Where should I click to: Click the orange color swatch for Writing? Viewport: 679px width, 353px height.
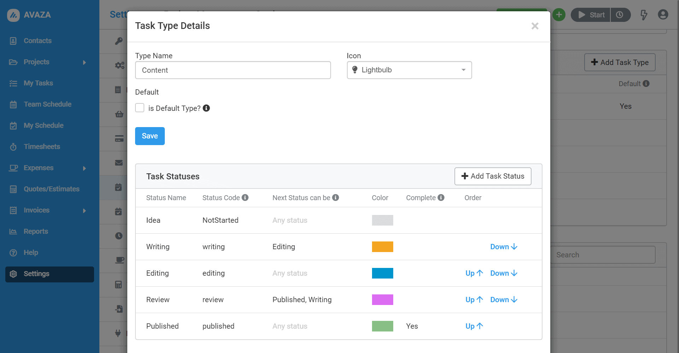382,246
